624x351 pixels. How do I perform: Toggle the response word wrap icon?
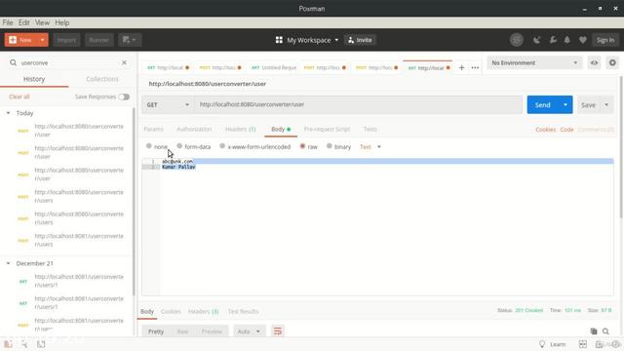(277, 331)
